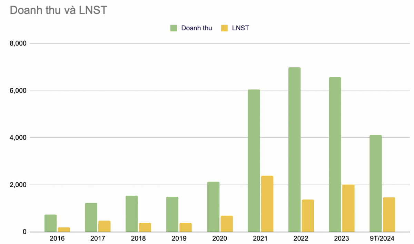Click the 2,000 y-axis label
This screenshot has height=244, width=414.
18,185
